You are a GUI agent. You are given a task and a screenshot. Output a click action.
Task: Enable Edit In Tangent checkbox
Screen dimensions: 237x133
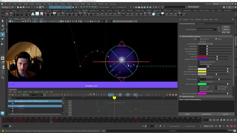[198, 87]
